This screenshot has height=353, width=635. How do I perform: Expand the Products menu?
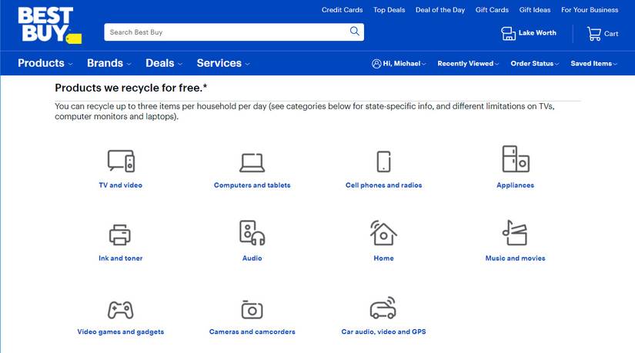click(x=45, y=63)
